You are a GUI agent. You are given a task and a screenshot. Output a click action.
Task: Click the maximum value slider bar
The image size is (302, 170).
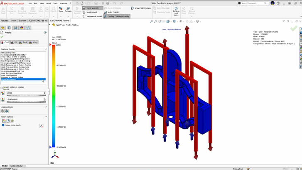26,95
